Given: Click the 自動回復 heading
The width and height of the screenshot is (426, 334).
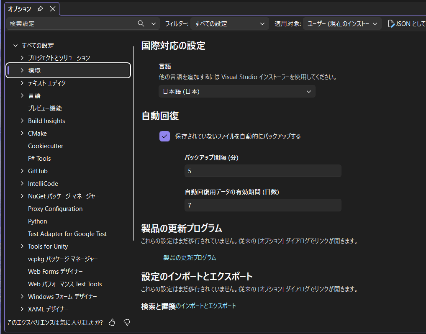Looking at the screenshot, I should point(160,116).
